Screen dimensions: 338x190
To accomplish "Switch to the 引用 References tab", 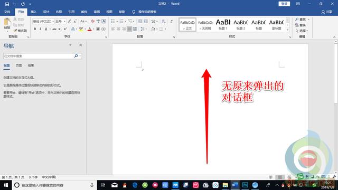I will click(x=71, y=12).
